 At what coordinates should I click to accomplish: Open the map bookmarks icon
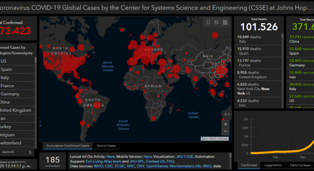point(208,22)
